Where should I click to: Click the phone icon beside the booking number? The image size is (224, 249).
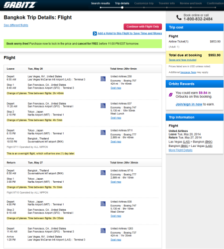click(179, 17)
